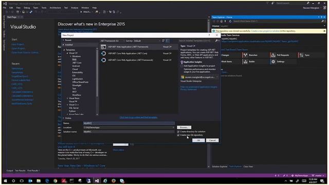Open the Team Explorer Home dropdown arrow
329x185 pixels.
[324, 26]
